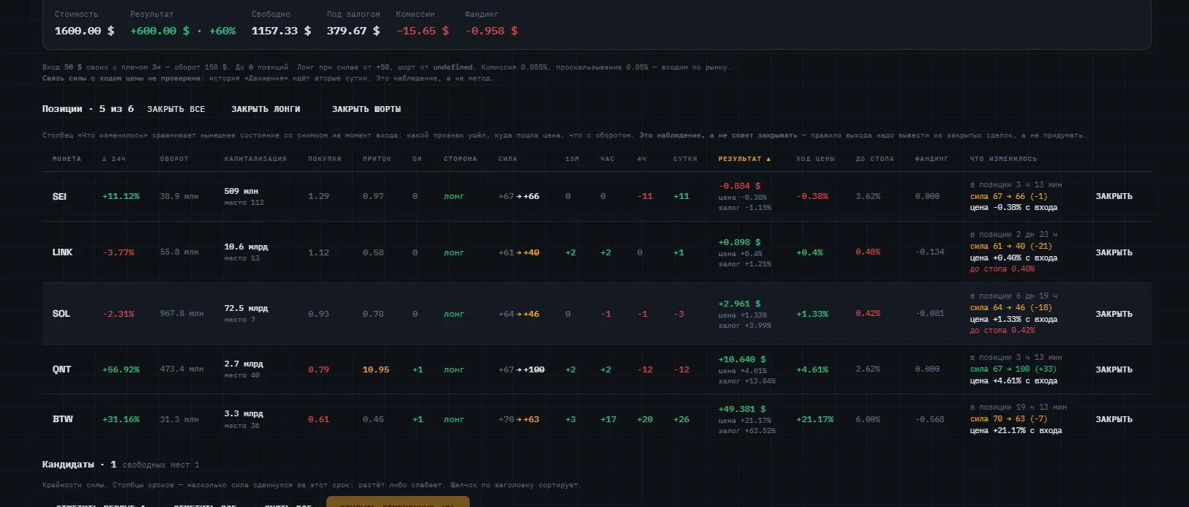Close the BTW position with ЗАКРЫТЬ
The width and height of the screenshot is (1189, 507).
1114,419
